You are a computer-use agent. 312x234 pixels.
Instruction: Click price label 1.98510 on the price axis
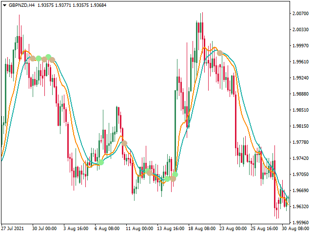300,110
